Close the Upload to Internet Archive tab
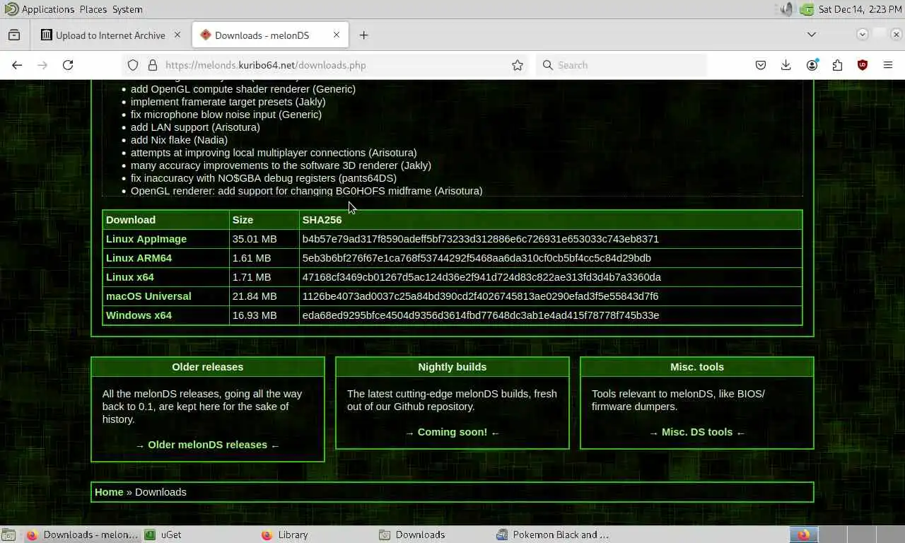This screenshot has width=905, height=543. tap(177, 35)
